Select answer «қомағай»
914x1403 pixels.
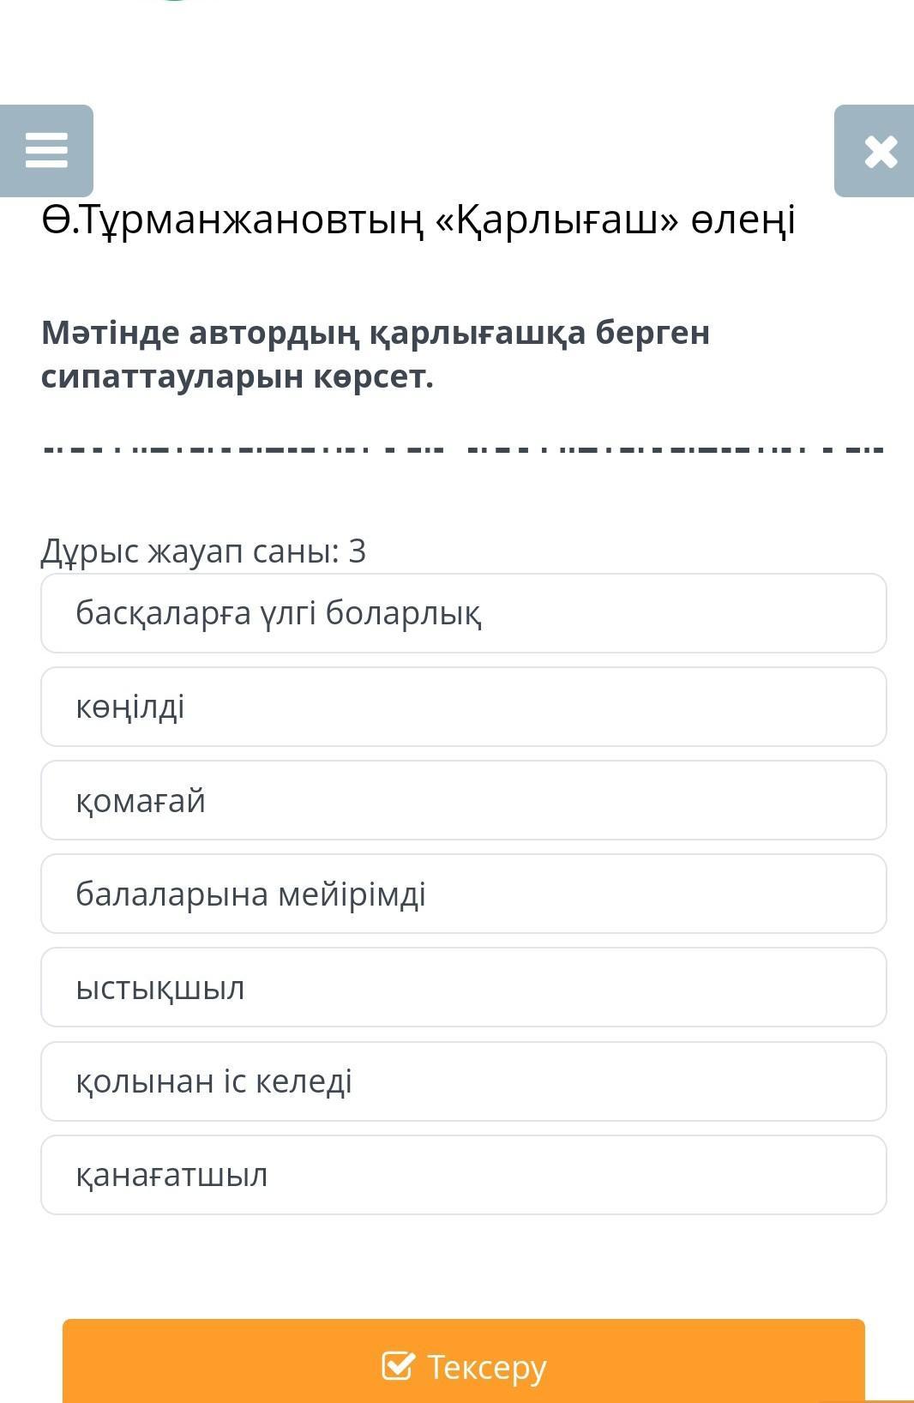point(463,800)
